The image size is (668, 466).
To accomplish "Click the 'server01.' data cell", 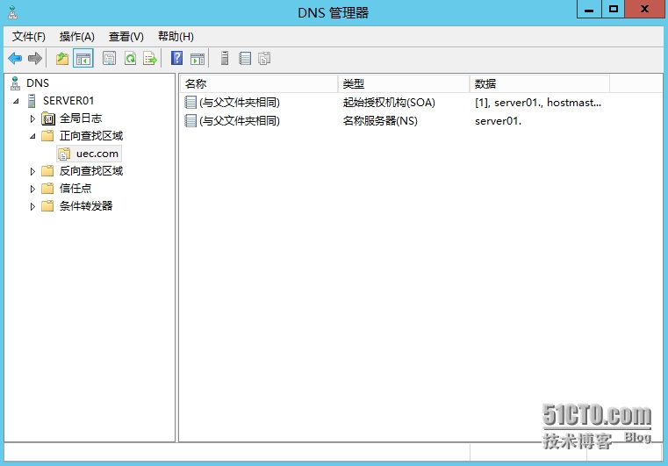I will point(498,121).
